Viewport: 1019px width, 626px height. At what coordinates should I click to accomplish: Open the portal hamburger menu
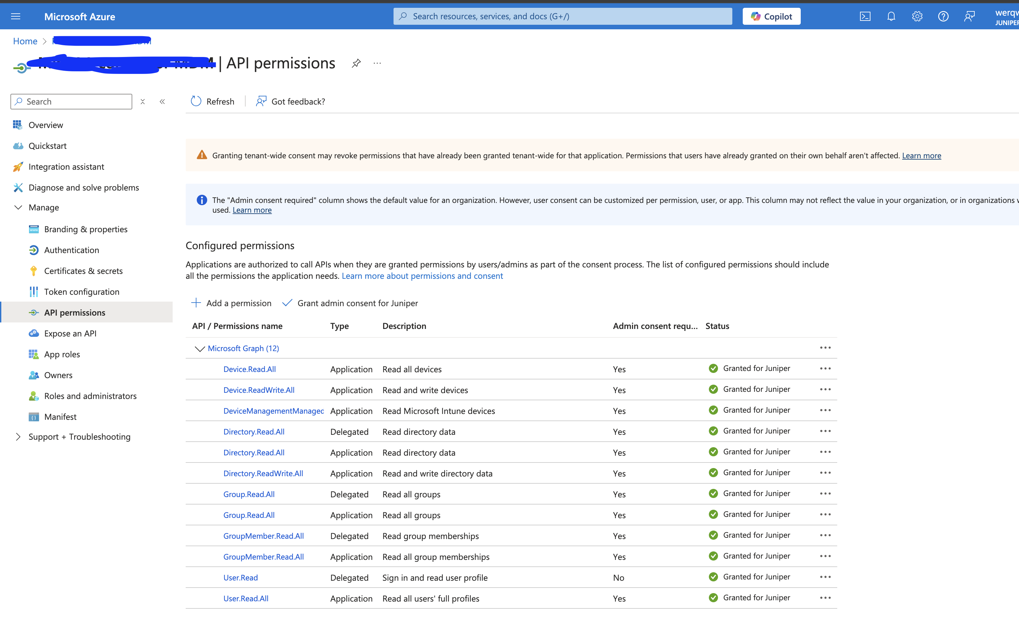(16, 16)
